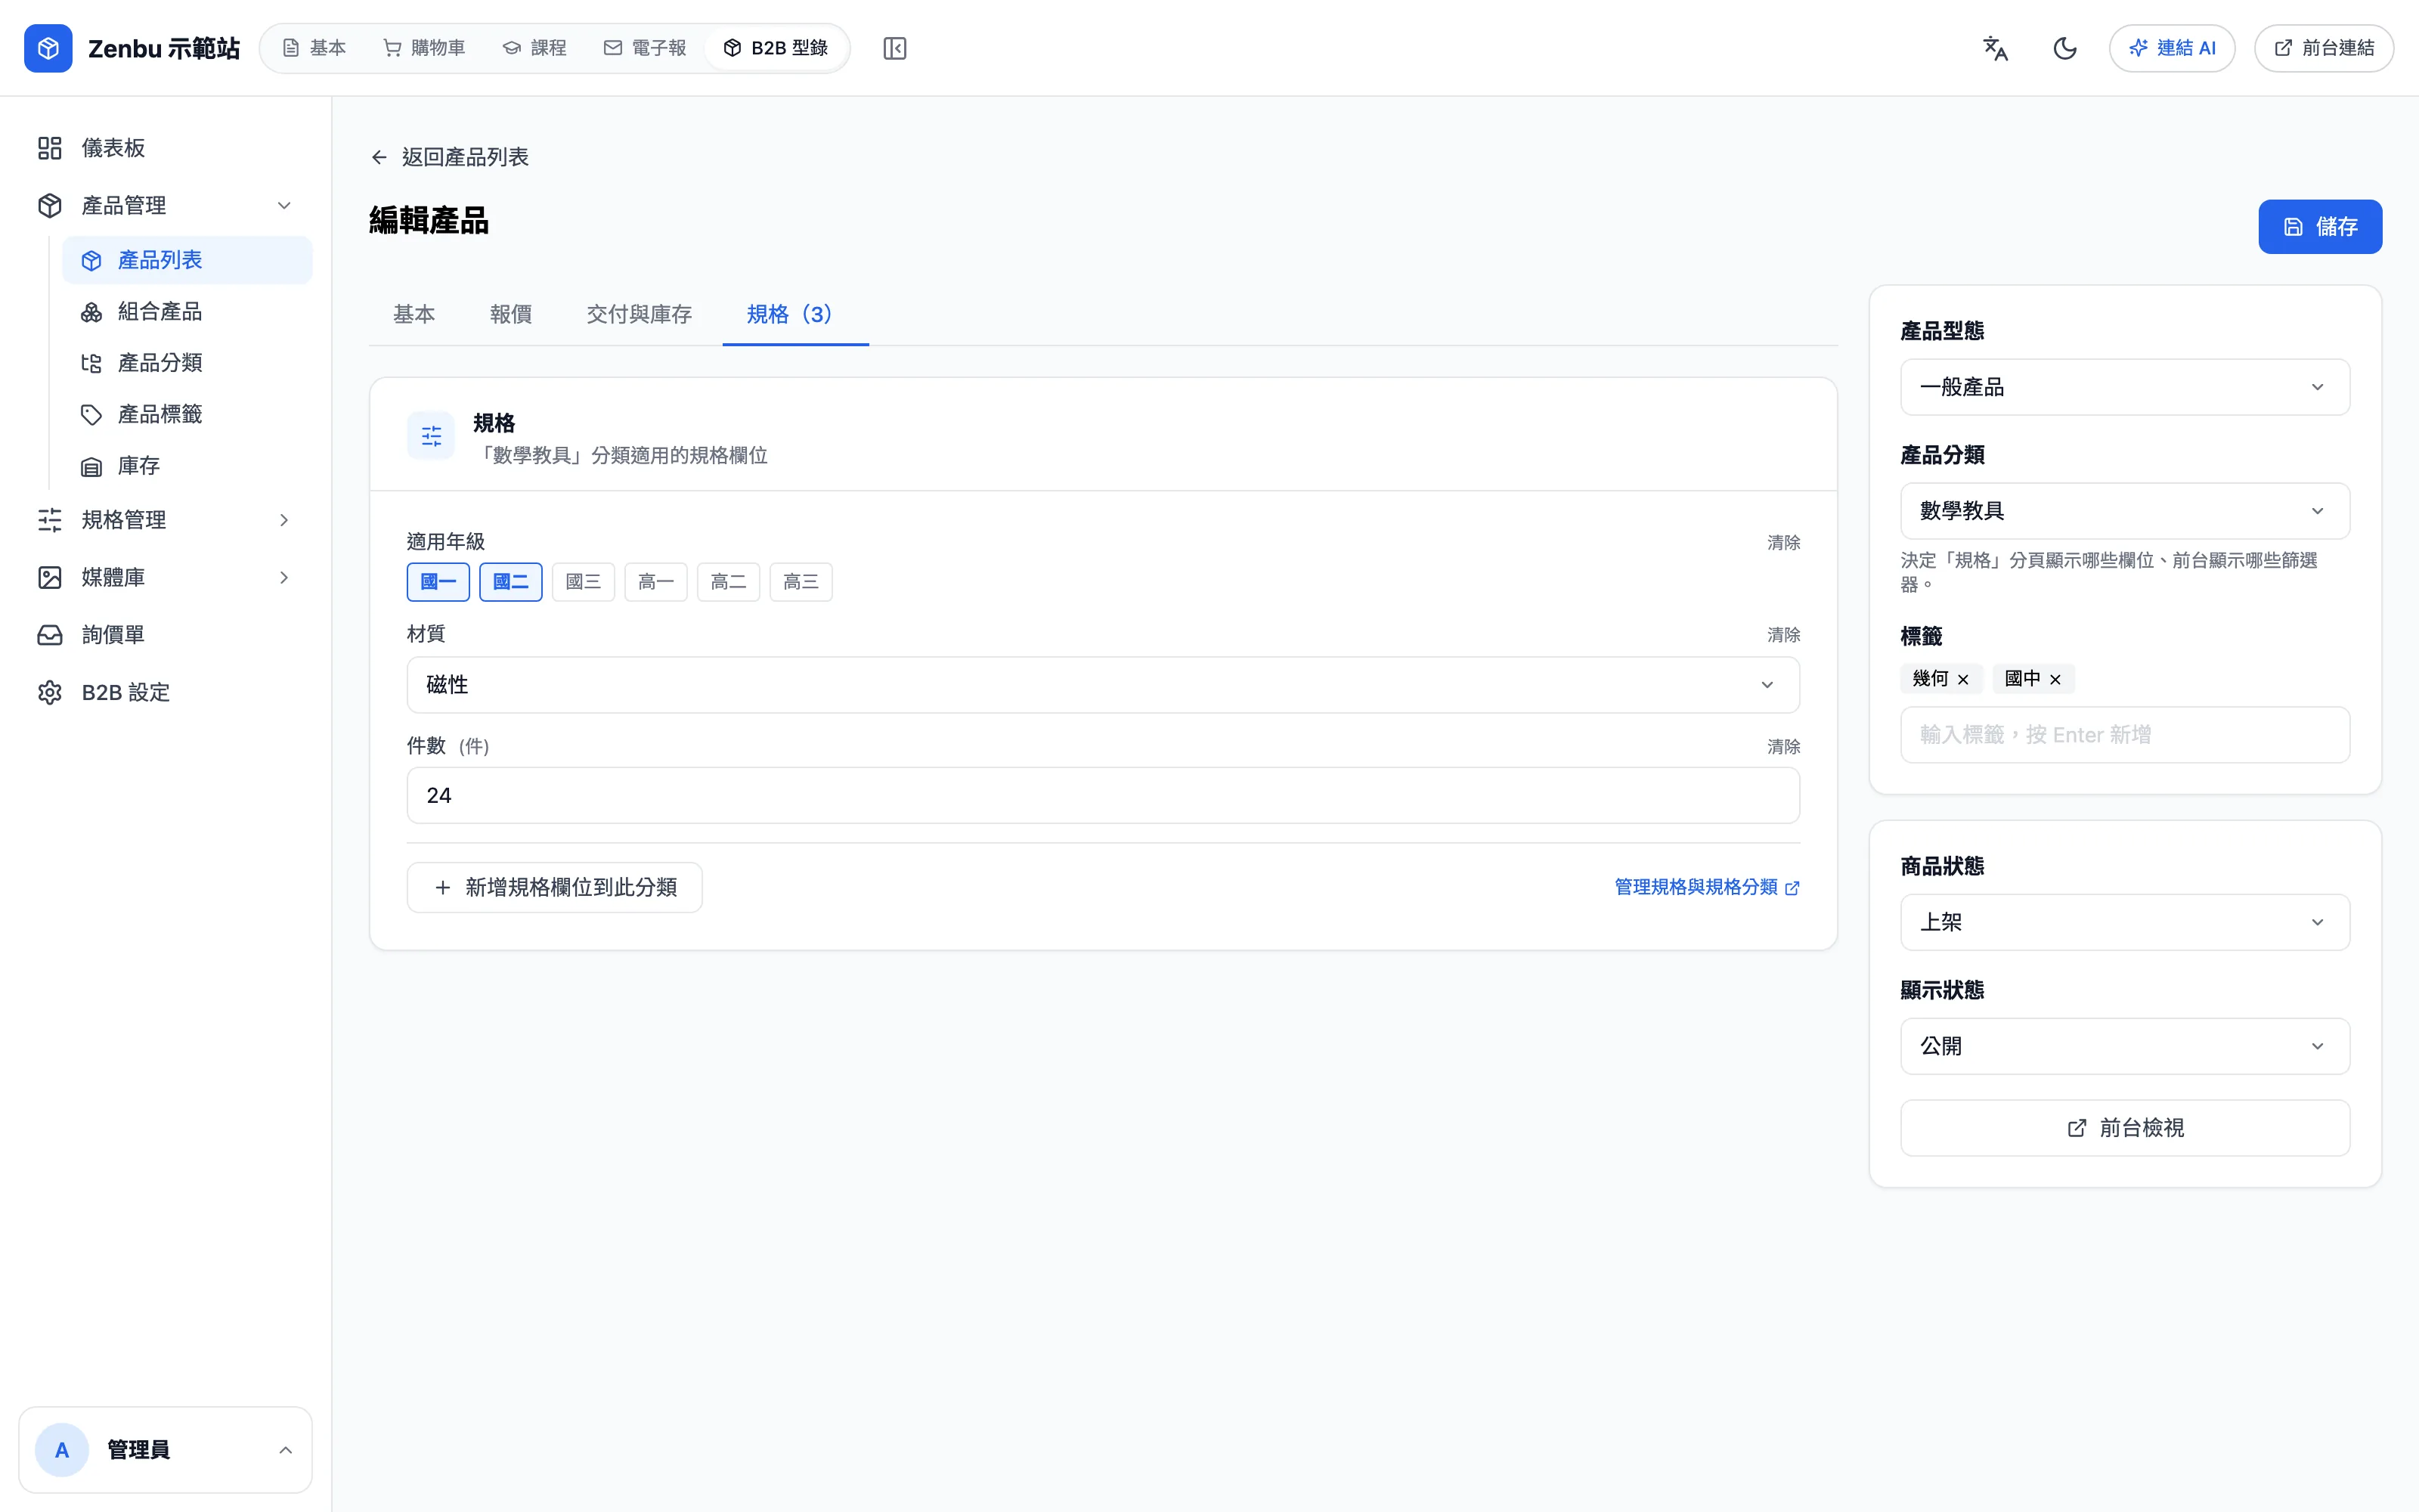The height and width of the screenshot is (1512, 2419).
Task: Select the 高一 grade chip
Action: (x=655, y=582)
